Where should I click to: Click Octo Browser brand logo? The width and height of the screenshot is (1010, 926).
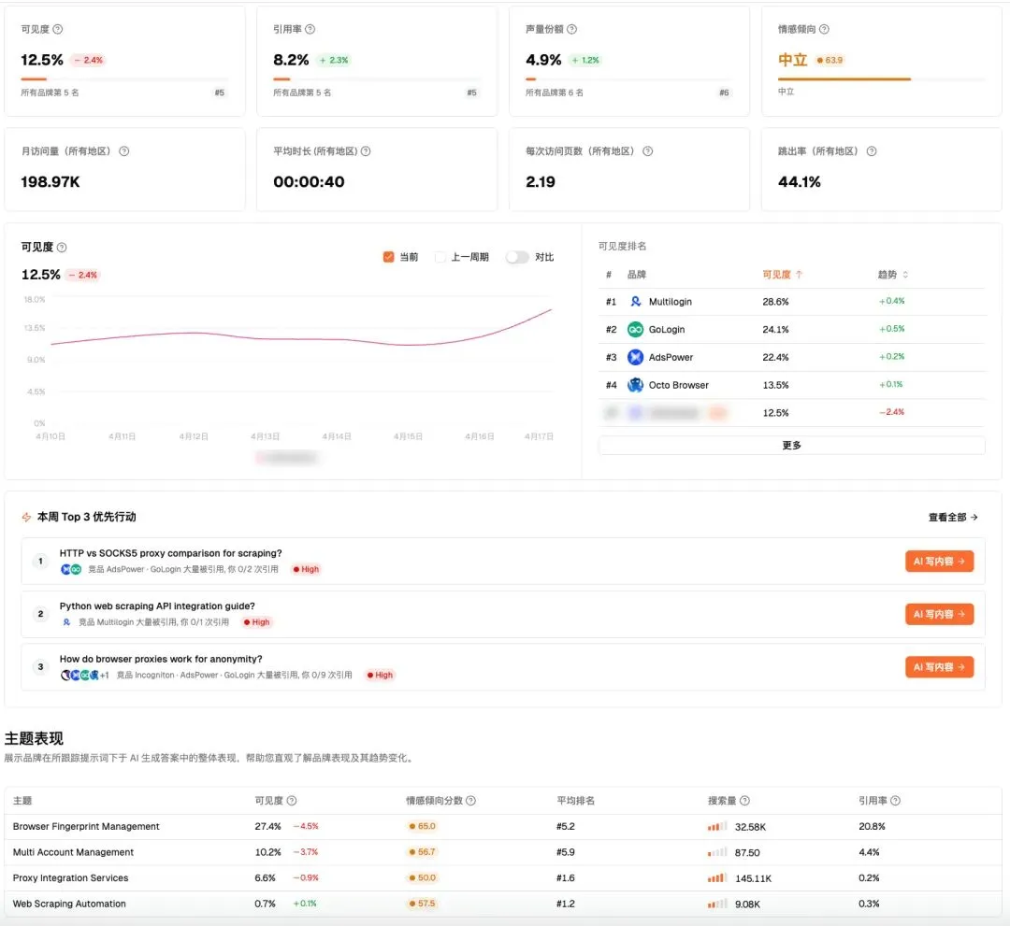point(635,385)
